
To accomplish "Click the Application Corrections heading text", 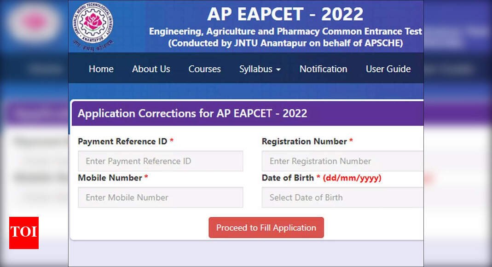I will 192,113.
